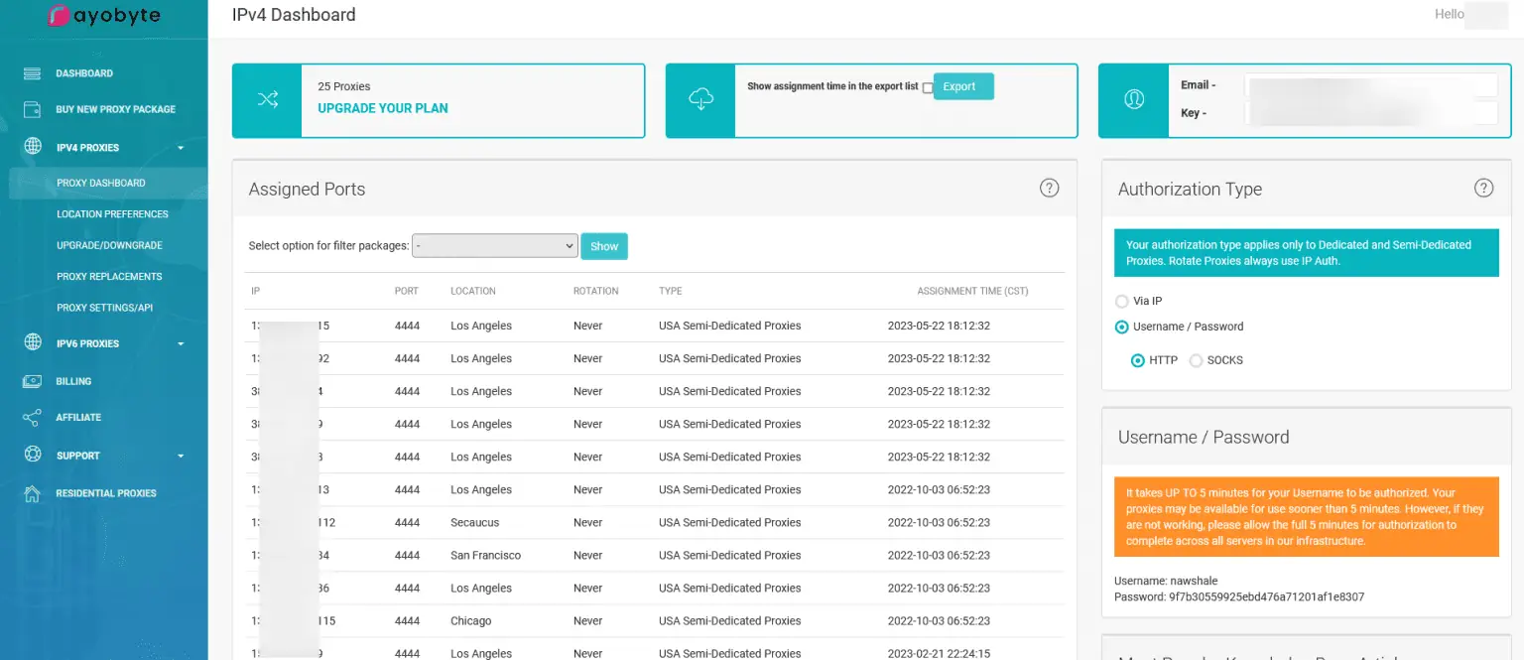
Task: Open help icon for Assigned Ports
Action: 1049,189
